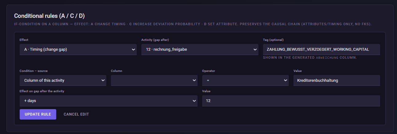
Task: Click the Update Rule button
Action: click(x=38, y=114)
